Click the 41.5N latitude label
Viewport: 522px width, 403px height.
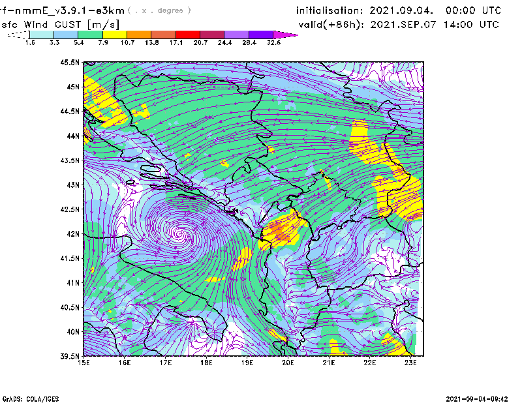click(70, 258)
